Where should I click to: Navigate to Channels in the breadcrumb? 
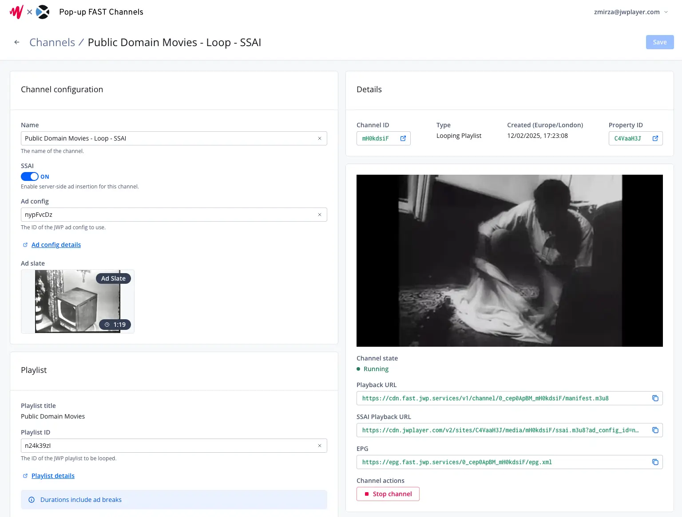click(x=52, y=42)
